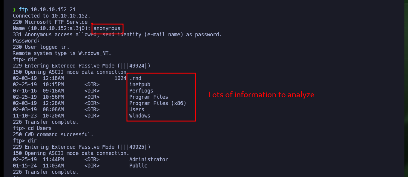Click the 220 Microsoft FTP Service banner
408x177 pixels.
coord(50,22)
